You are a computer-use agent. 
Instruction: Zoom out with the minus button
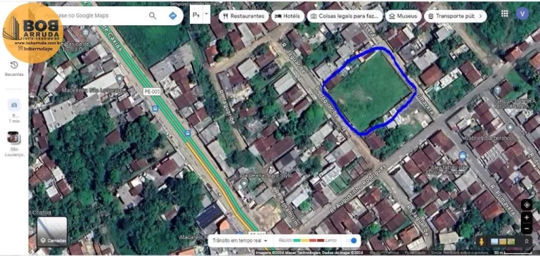coord(526,228)
